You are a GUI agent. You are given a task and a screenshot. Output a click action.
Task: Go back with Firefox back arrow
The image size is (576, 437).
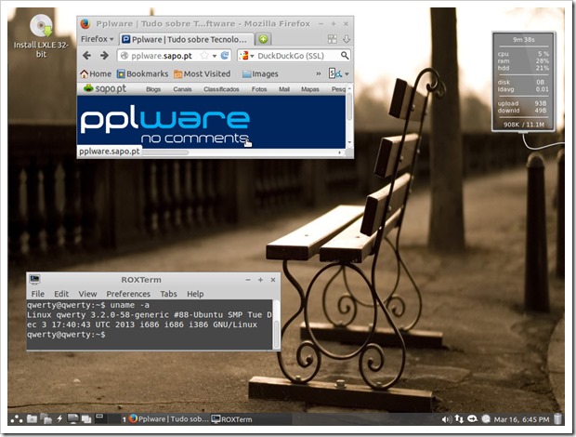pyautogui.click(x=87, y=56)
